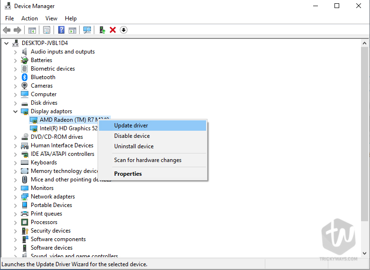
Task: Select the DESKTOP-JVBL1D4 computer name
Action: click(45, 43)
